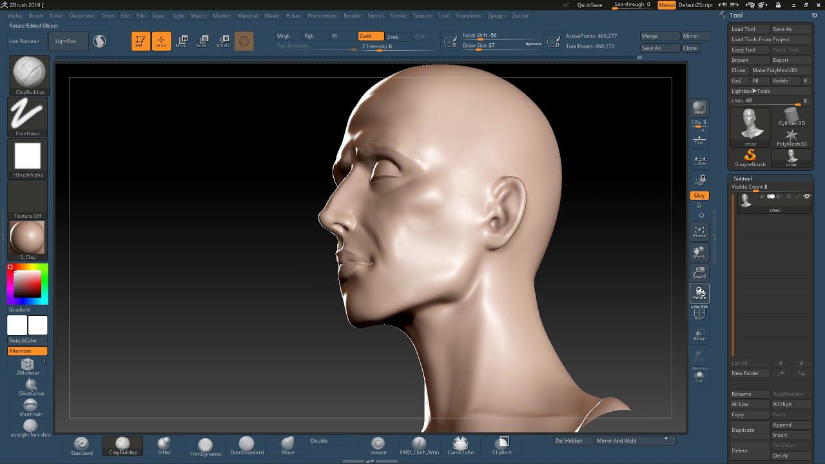Select the Cylinder3D tool thumbnail
Image resolution: width=825 pixels, height=464 pixels.
791,117
